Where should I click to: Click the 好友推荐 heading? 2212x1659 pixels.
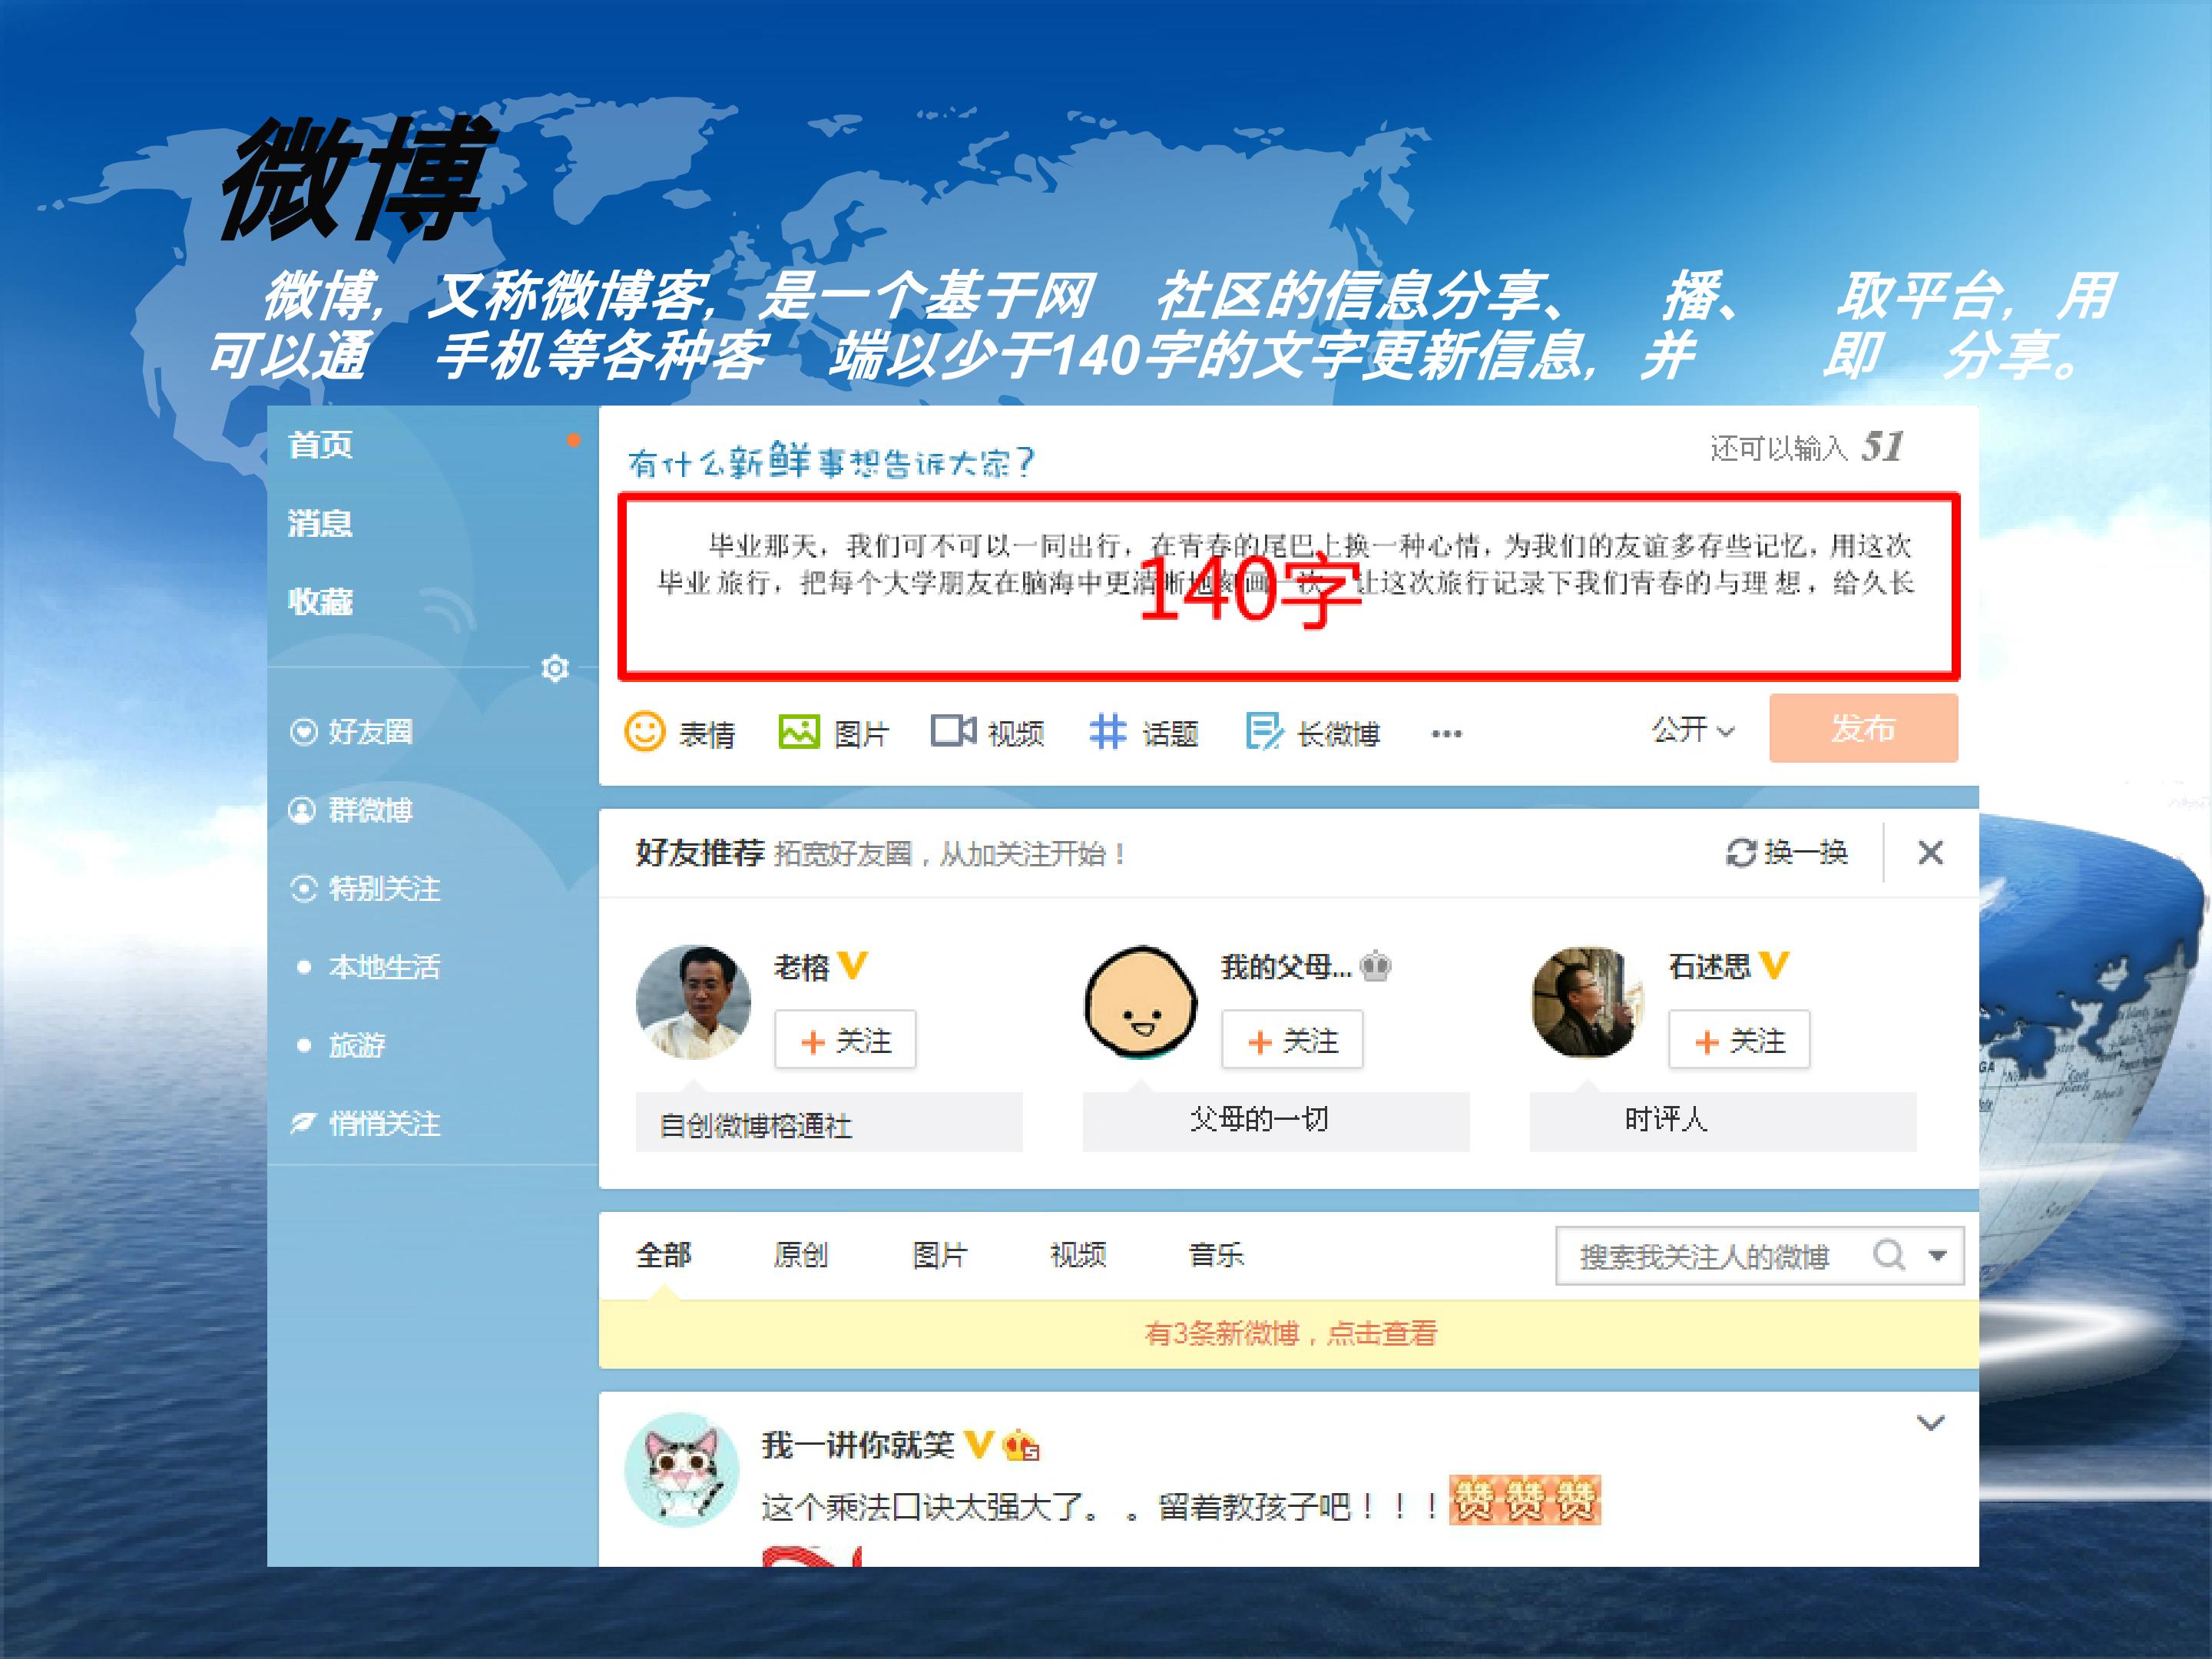tap(700, 853)
